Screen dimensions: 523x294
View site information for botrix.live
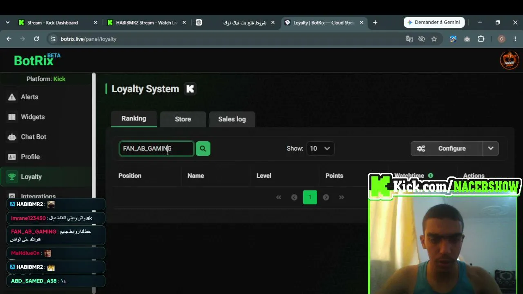52,39
